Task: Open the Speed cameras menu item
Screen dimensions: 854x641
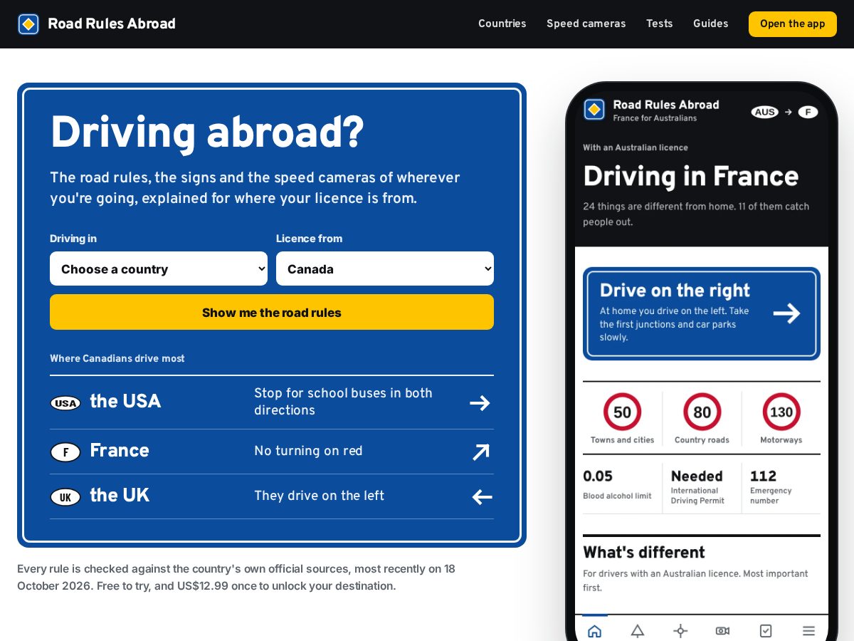Action: coord(586,24)
